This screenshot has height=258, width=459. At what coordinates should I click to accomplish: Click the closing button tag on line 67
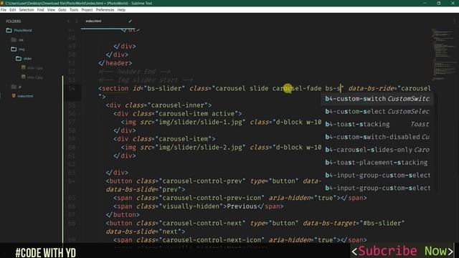point(123,215)
